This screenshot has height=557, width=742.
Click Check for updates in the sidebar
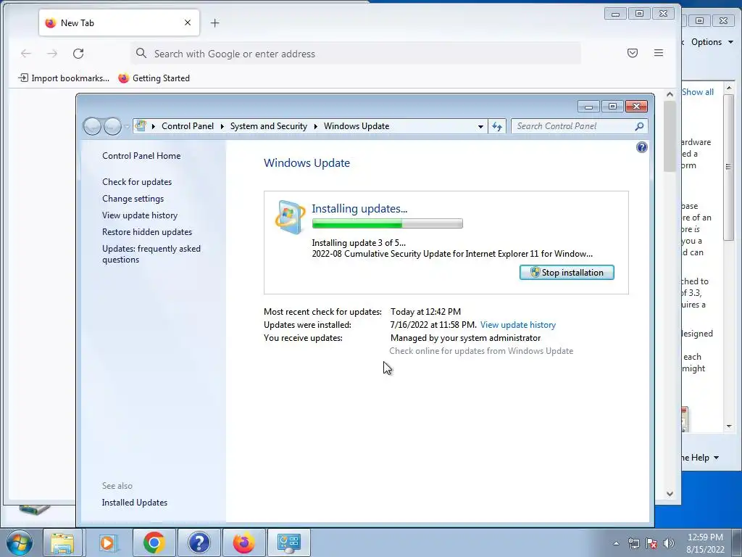[137, 182]
